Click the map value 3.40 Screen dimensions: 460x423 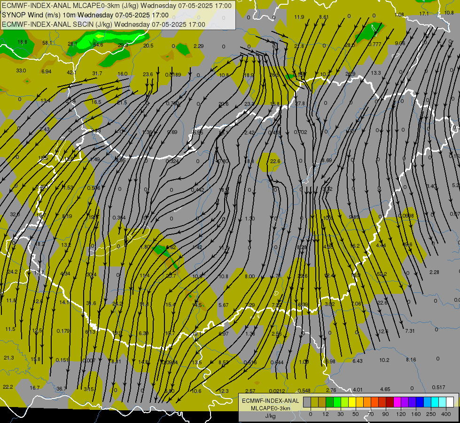(431, 187)
